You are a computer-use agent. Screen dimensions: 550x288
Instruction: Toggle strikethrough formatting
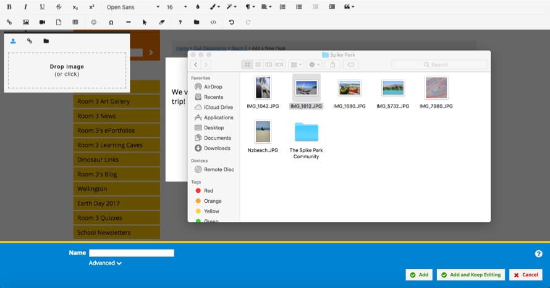click(59, 7)
